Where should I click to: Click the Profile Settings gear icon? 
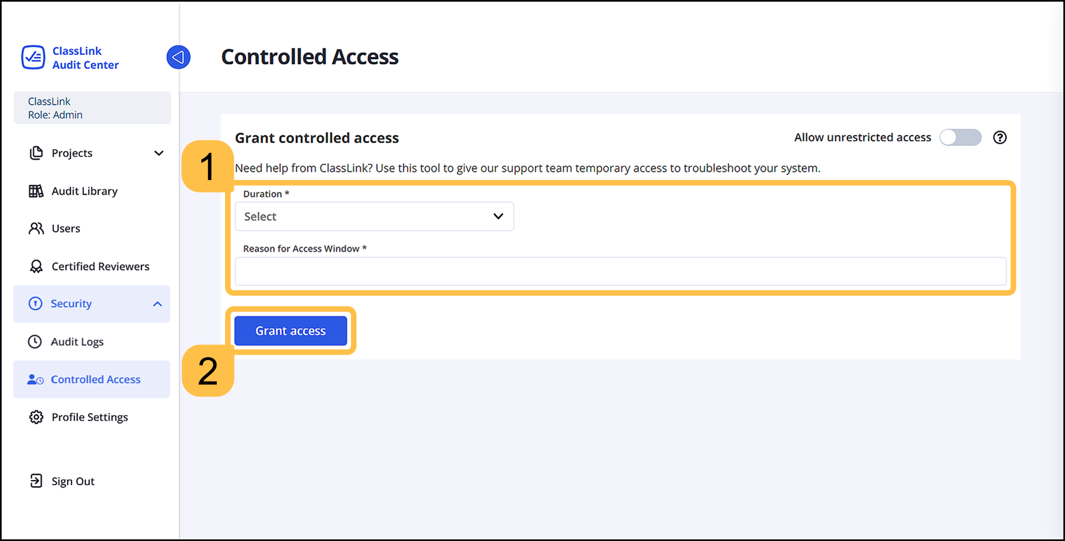[35, 417]
